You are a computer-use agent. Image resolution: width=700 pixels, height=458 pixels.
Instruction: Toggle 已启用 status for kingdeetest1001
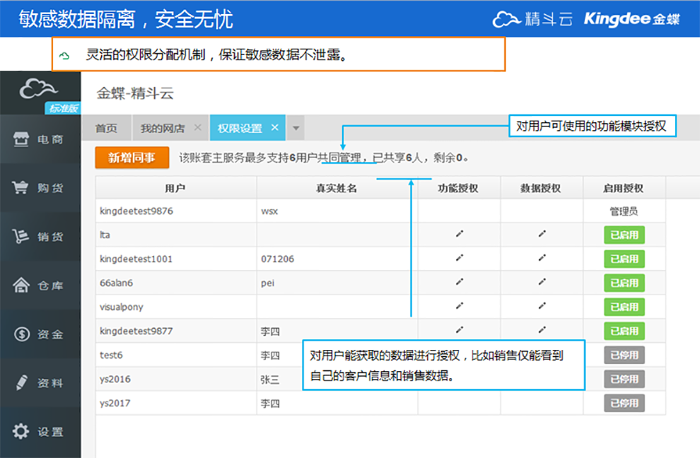click(x=624, y=259)
